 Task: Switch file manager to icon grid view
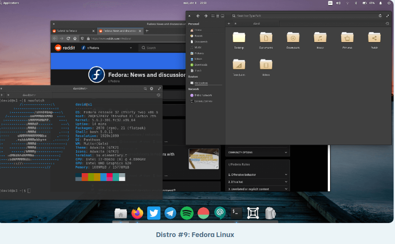213,15
